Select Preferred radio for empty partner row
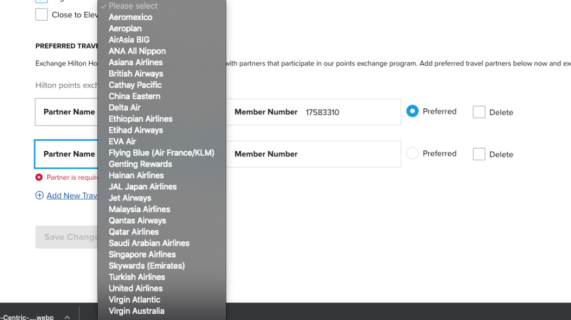Viewport: 571px width, 320px height. 412,153
